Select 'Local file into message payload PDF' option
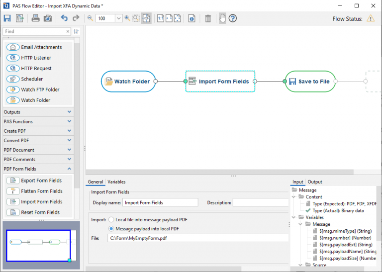Image resolution: width=382 pixels, height=272 pixels. (111, 220)
